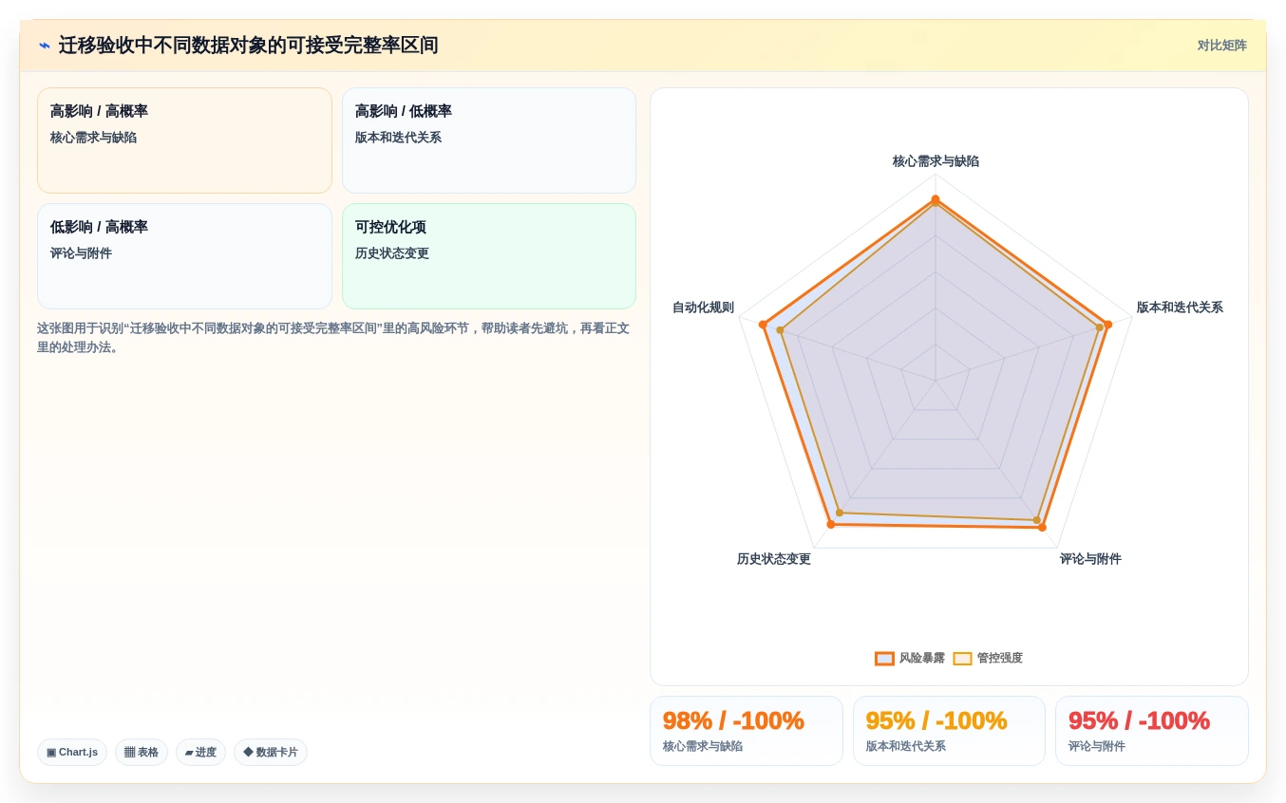Open the 可控优化项 quadrant card
Image resolution: width=1286 pixels, height=803 pixels.
tap(489, 256)
